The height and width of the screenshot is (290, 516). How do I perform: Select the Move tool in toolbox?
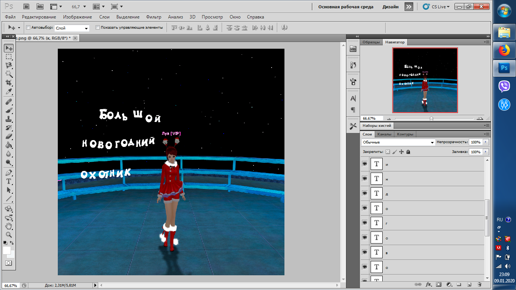pyautogui.click(x=9, y=48)
